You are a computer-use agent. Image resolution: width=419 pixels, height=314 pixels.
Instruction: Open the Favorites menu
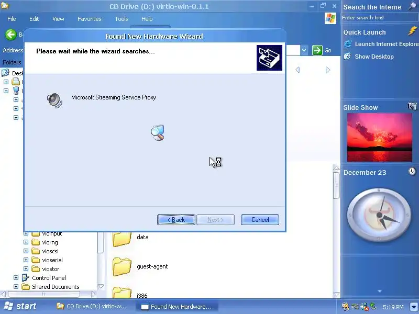tap(89, 19)
